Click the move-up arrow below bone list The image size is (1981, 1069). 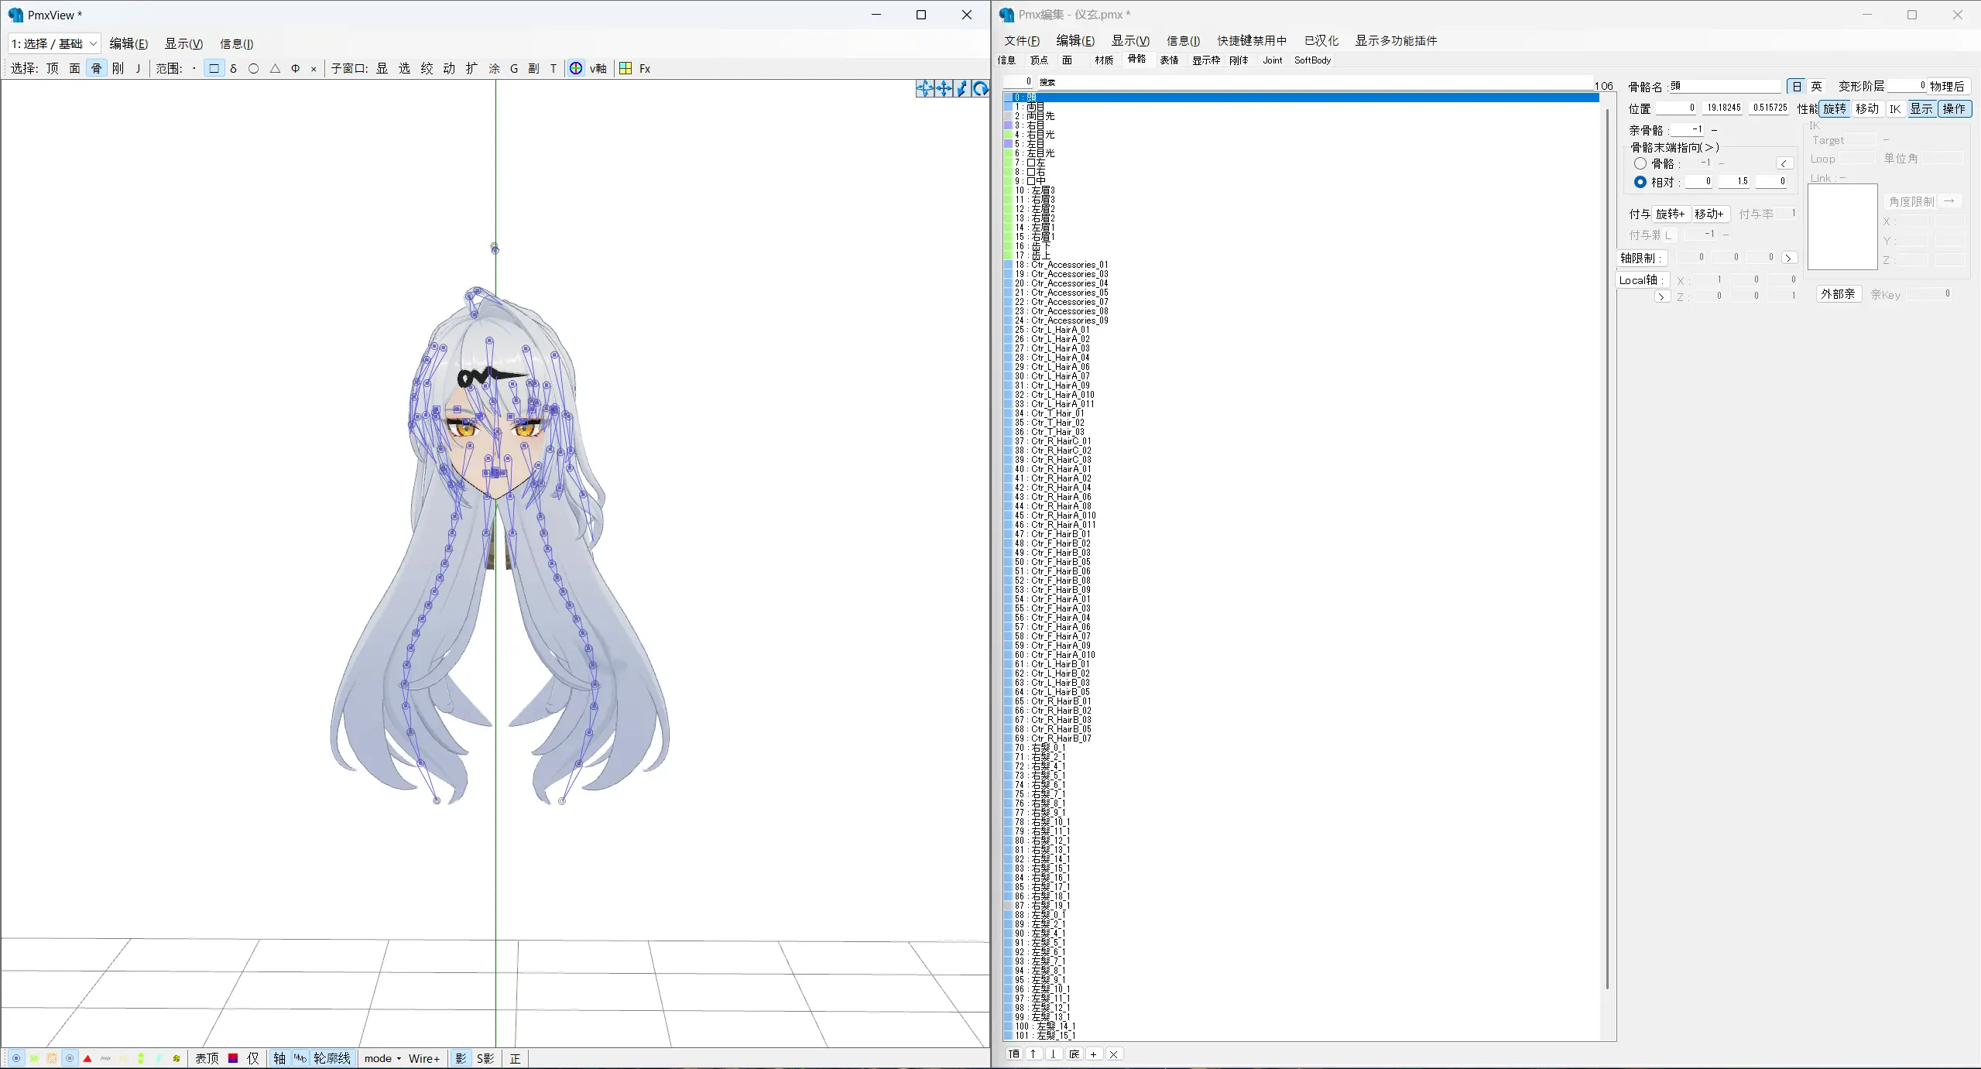click(x=1033, y=1054)
